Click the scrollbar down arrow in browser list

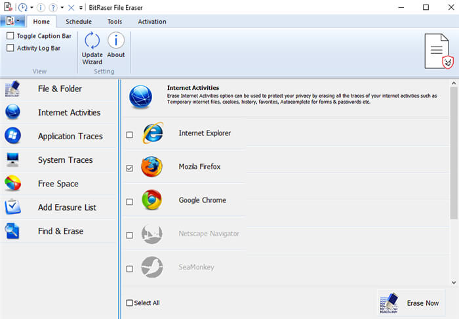coord(454,282)
